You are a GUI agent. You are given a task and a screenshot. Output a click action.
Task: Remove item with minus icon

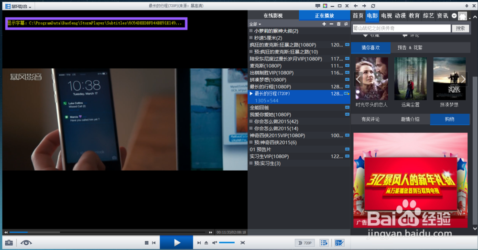(331, 24)
